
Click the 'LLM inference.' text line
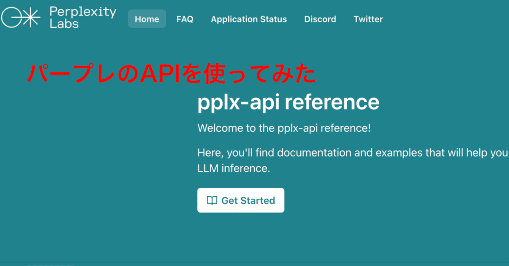(234, 169)
